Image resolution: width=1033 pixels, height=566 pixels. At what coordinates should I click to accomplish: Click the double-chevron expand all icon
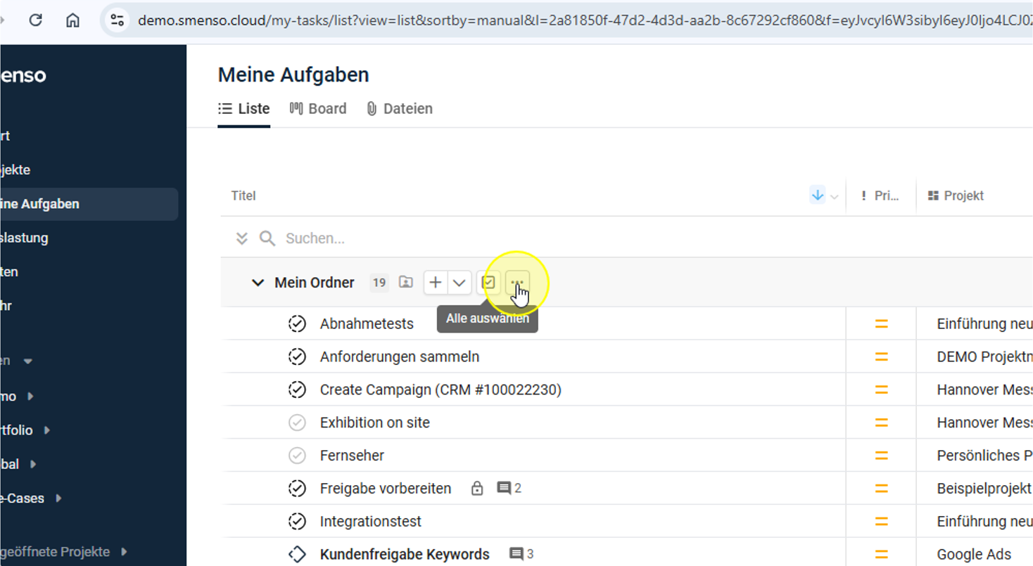pyautogui.click(x=241, y=238)
